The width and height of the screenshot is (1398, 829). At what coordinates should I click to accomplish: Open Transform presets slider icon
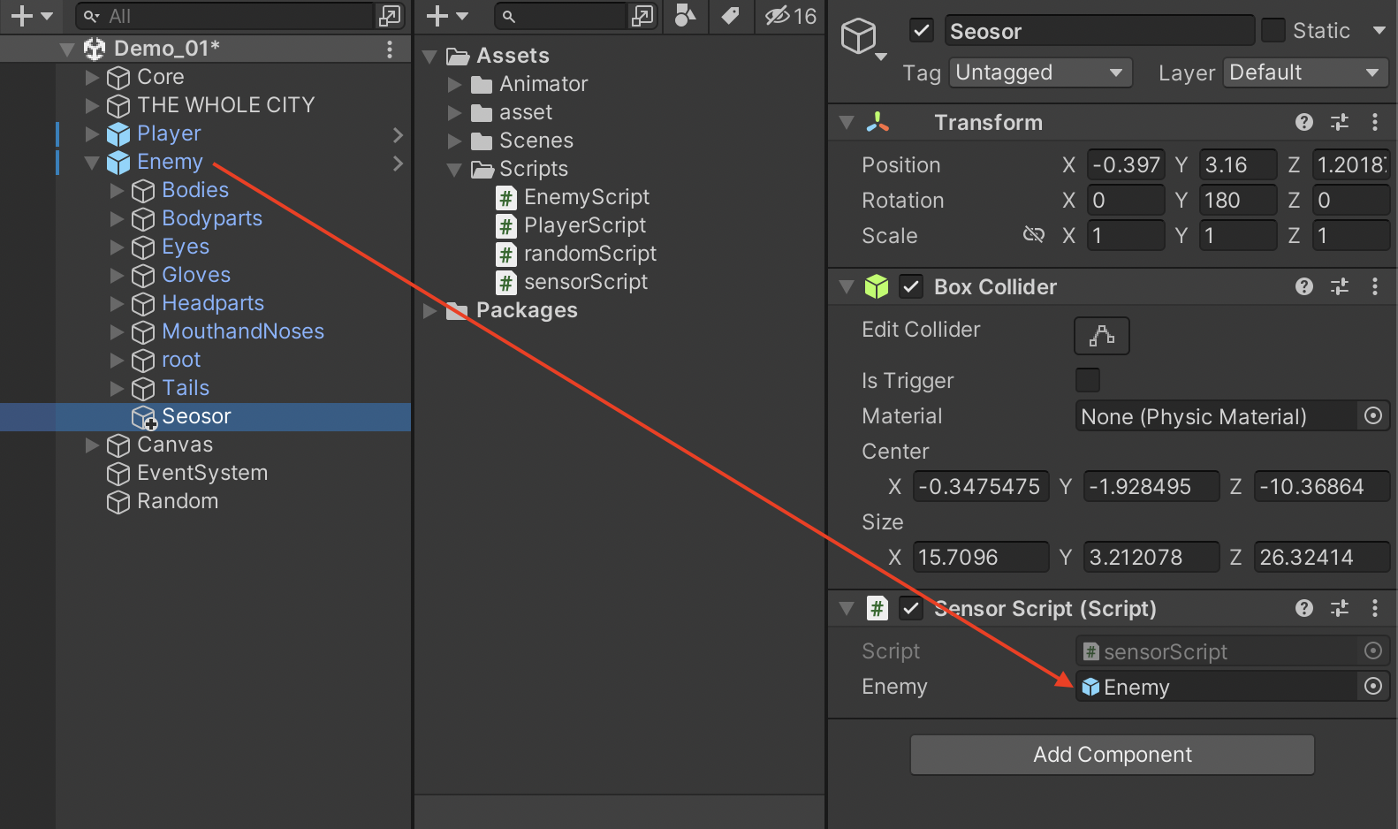[1340, 122]
